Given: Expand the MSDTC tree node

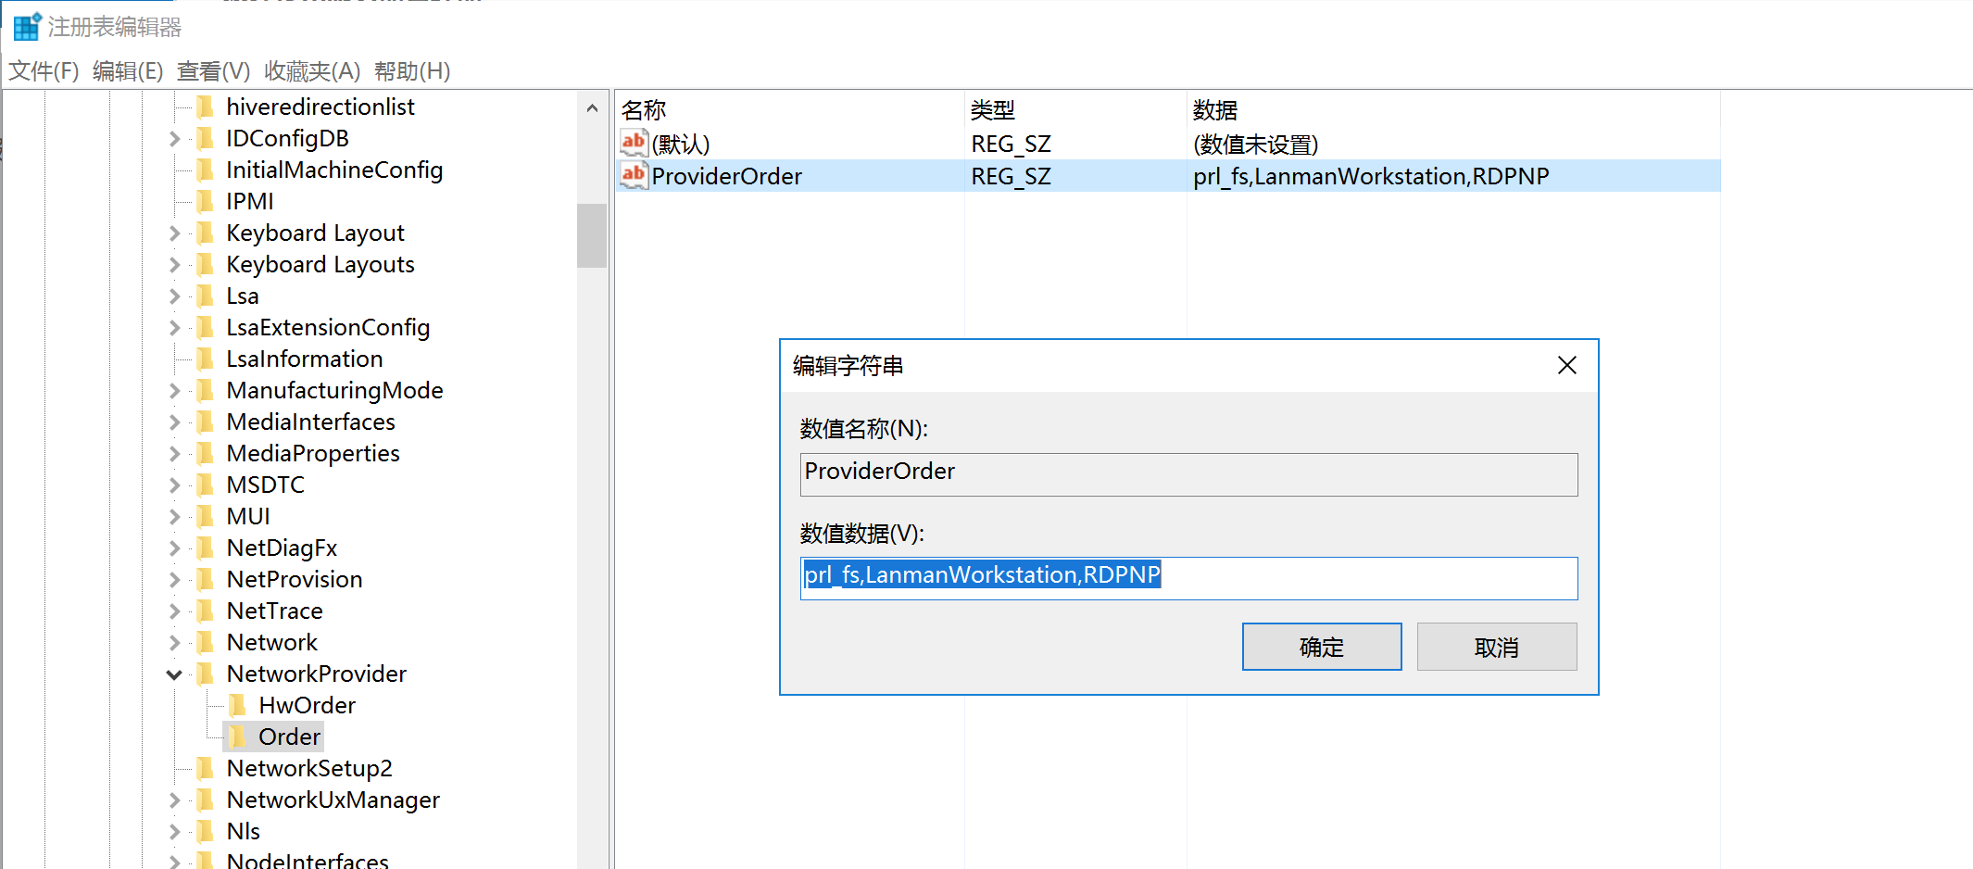Looking at the screenshot, I should [x=174, y=485].
